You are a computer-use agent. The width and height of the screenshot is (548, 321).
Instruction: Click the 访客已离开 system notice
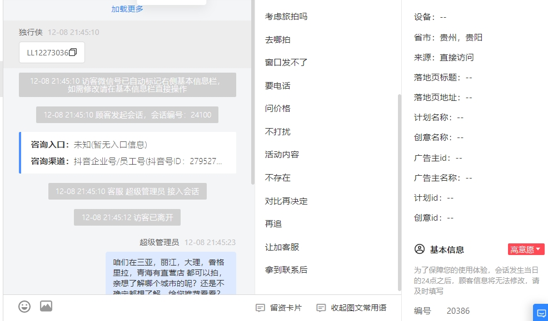127,217
